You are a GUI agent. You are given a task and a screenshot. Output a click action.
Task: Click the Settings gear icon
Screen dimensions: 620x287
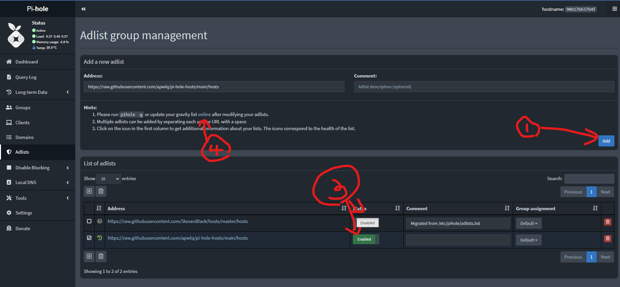click(x=9, y=213)
